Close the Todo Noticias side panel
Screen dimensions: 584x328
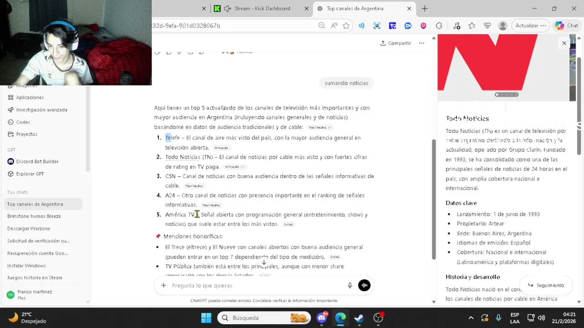point(564,43)
